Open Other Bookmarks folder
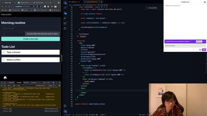The width and height of the screenshot is (207, 116). (x=40, y=10)
